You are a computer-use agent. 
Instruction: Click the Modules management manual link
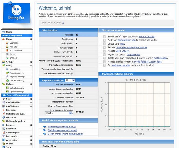coord(62,130)
